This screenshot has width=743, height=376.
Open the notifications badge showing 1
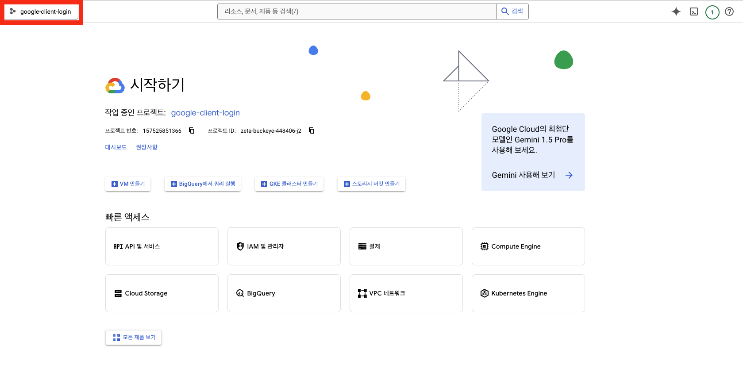point(712,12)
